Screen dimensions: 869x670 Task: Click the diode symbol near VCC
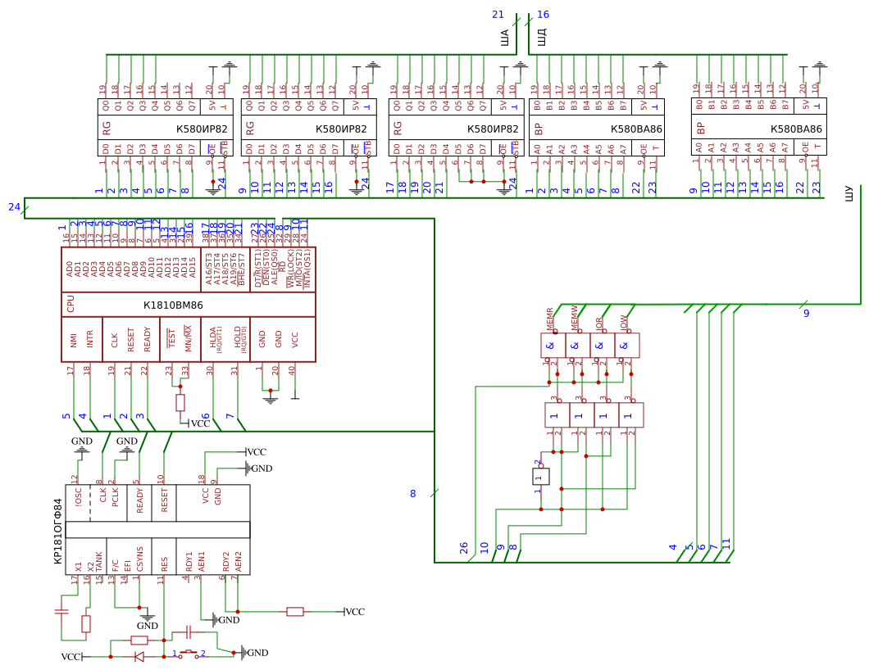click(x=139, y=657)
